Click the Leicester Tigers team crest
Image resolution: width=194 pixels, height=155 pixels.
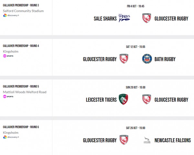(124, 100)
